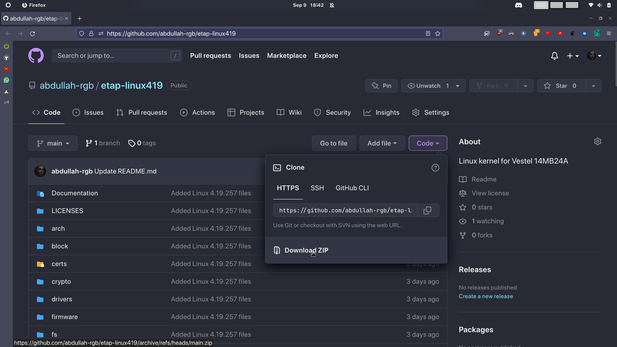Expand the Star lists dropdown arrow

(x=593, y=86)
